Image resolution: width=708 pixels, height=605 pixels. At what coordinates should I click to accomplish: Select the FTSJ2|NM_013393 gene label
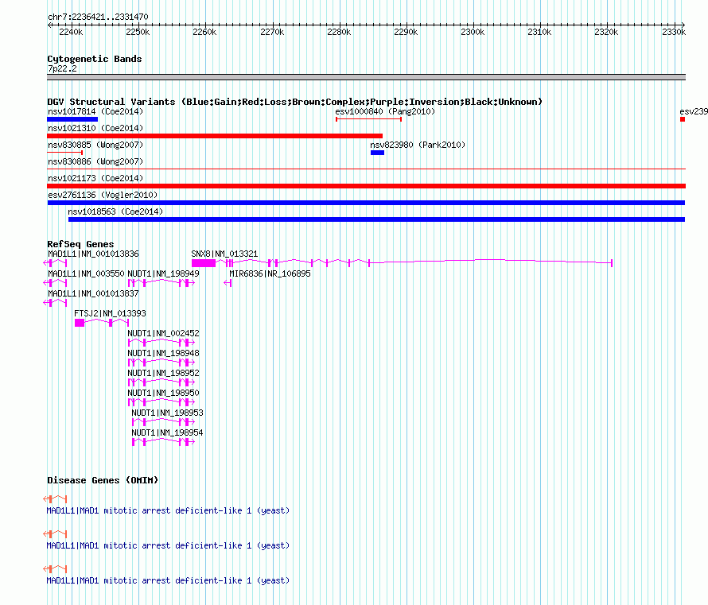tap(110, 313)
